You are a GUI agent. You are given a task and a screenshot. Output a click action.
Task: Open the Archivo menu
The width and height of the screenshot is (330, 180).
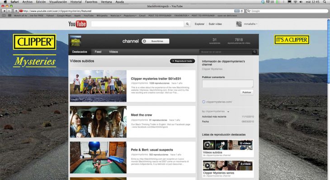pos(28,2)
